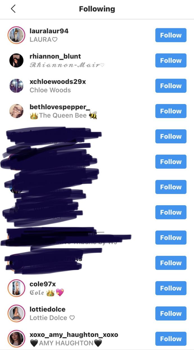Follow xchloewoods29x
Viewport: 194px width, 350px height.
coord(171,86)
